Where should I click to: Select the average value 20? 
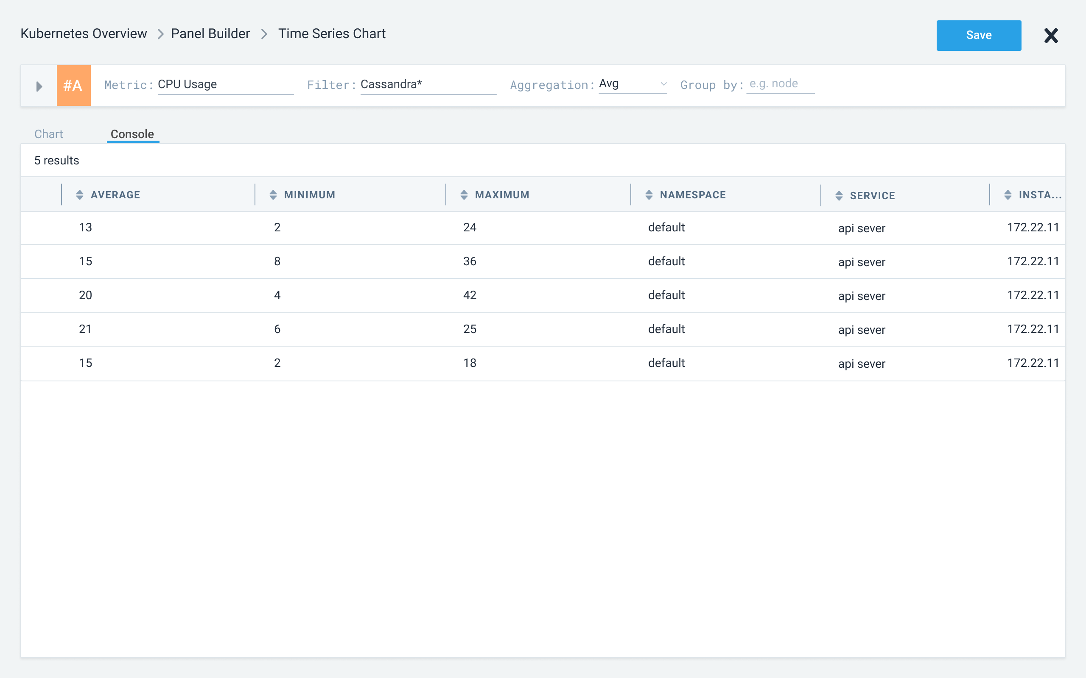click(85, 295)
